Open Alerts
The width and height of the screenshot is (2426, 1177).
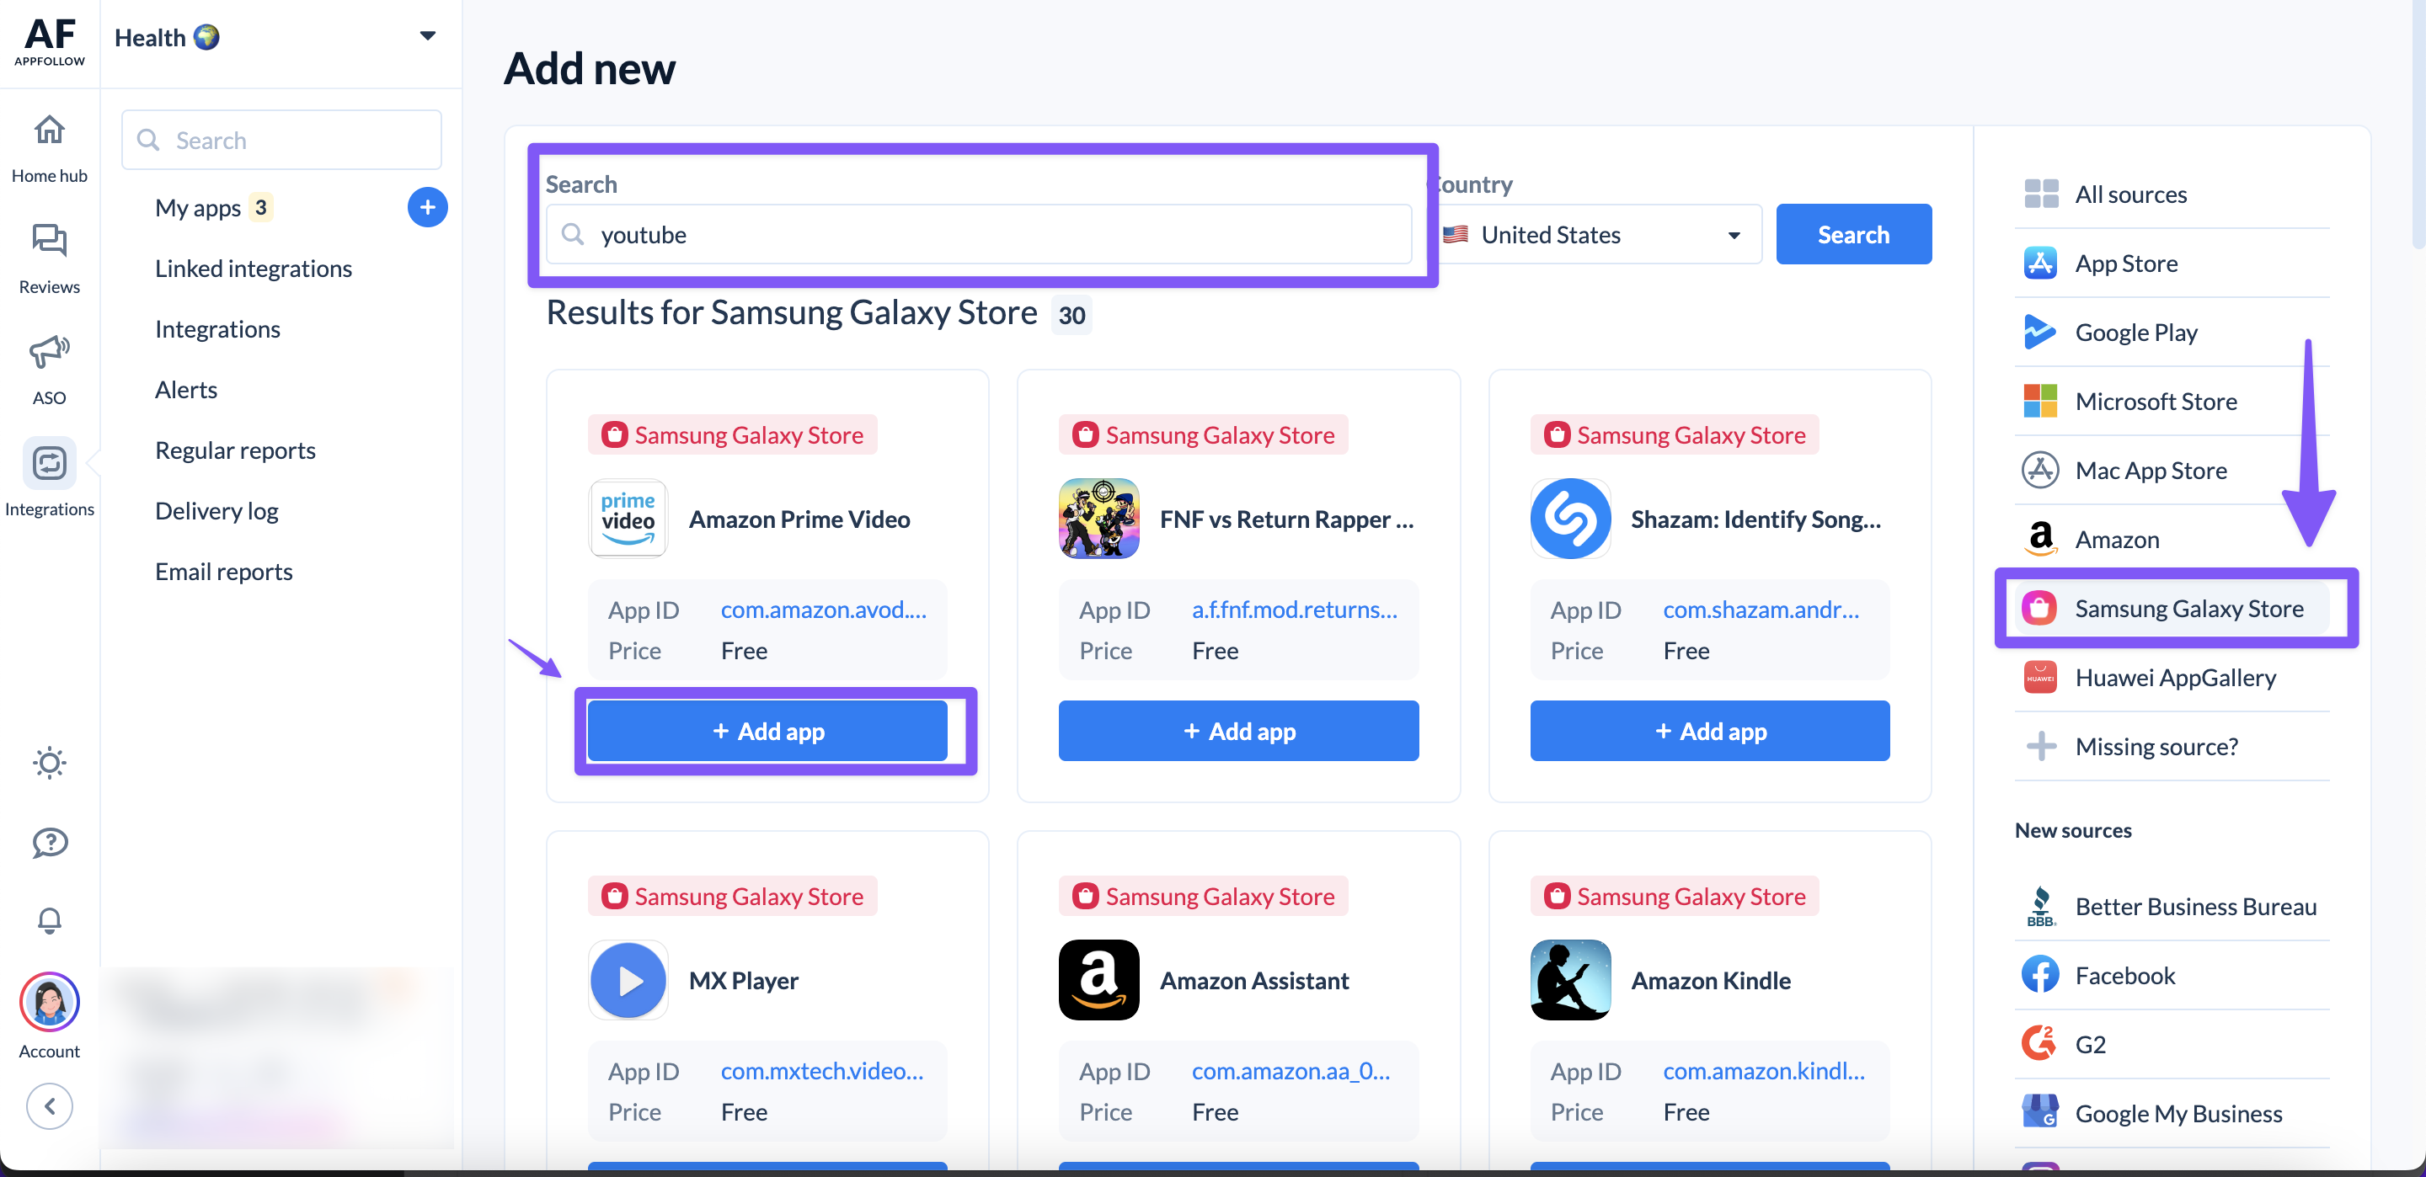pos(186,390)
